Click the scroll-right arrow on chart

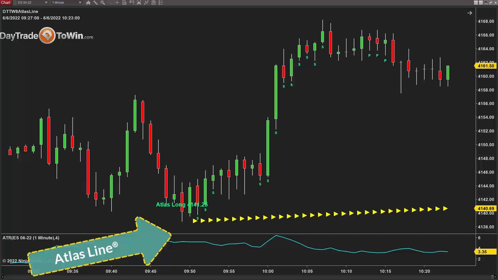470,13
